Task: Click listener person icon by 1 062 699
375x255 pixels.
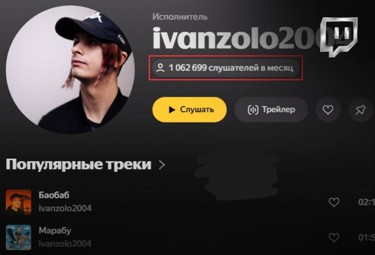Action: [160, 68]
